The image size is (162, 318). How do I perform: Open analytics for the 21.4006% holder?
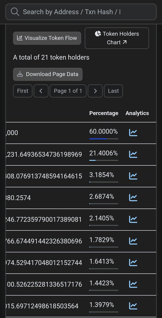(133, 154)
